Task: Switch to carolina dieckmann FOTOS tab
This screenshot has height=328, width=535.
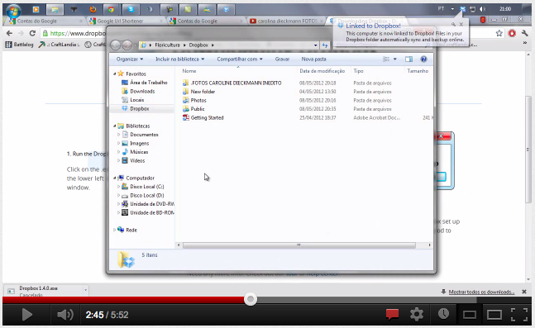Action: coord(287,21)
